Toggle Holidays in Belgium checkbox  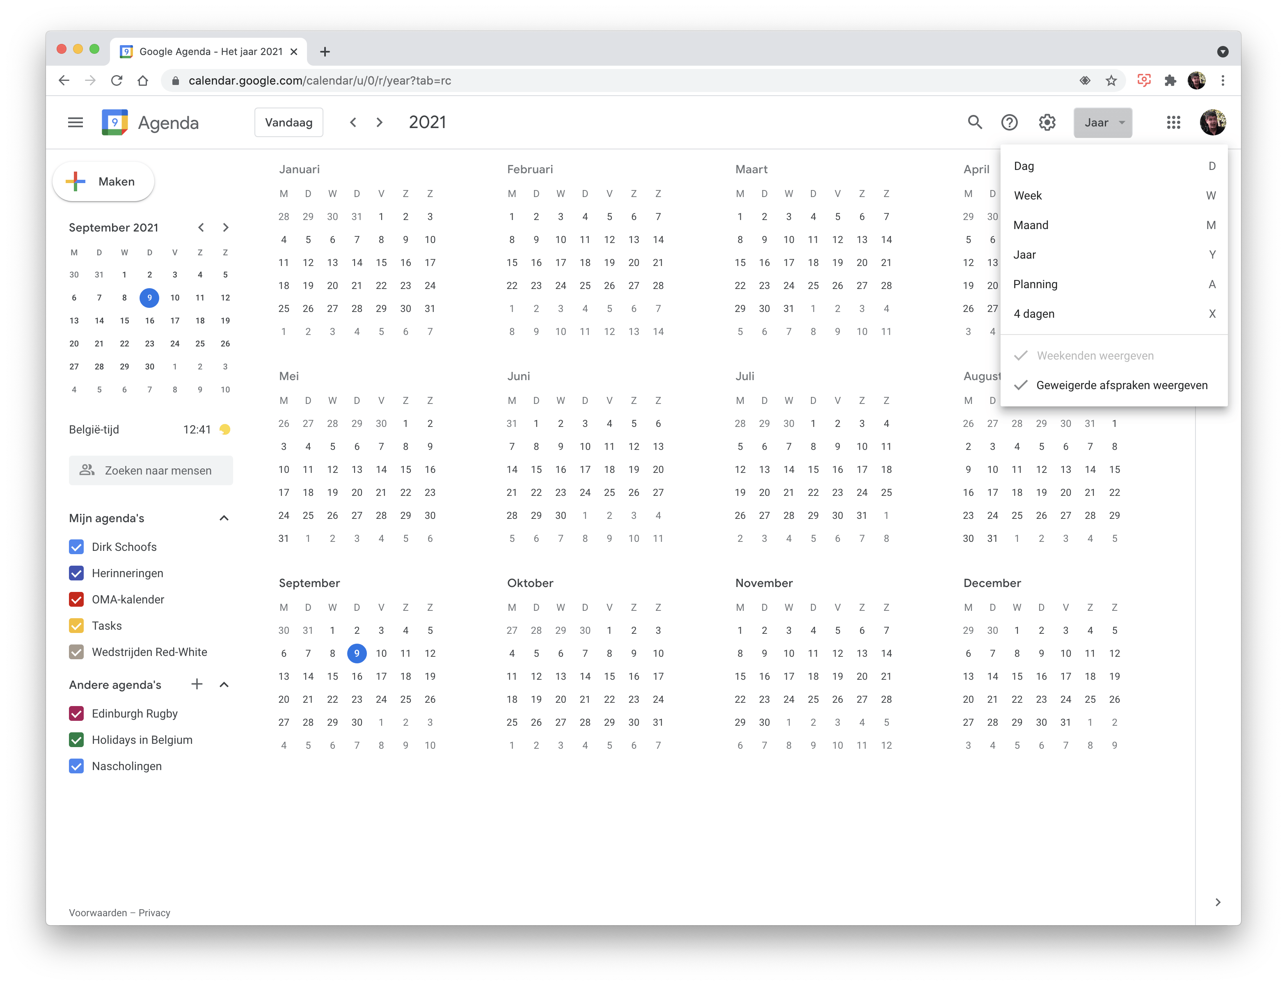76,740
